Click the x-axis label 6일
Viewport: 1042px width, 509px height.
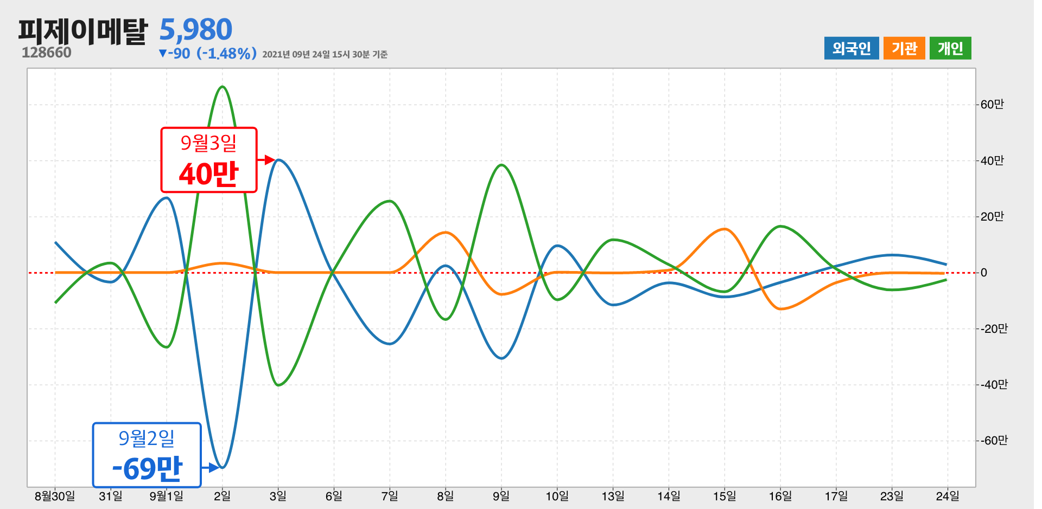point(334,496)
